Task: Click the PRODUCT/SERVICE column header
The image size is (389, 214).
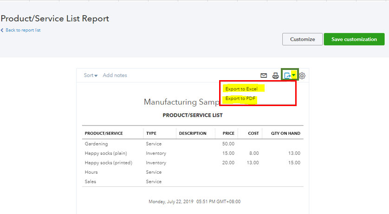Action: 104,133
